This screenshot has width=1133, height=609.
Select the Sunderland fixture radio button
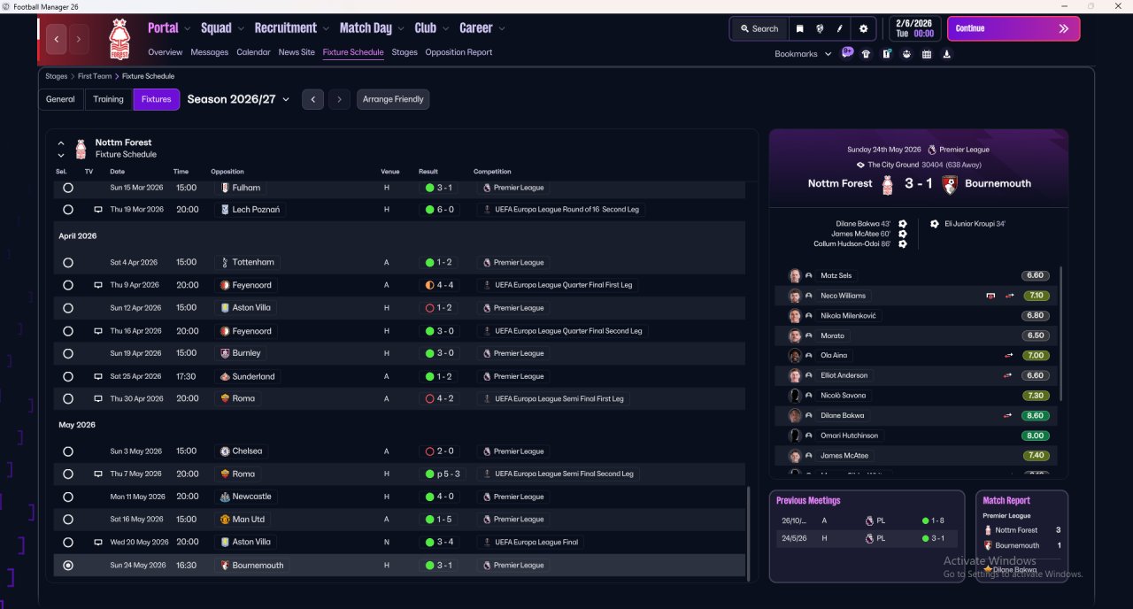pos(68,376)
